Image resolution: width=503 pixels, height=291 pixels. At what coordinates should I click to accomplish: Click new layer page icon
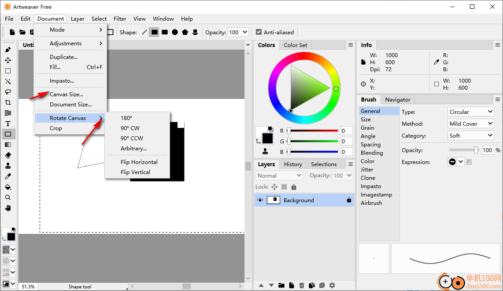(x=292, y=285)
